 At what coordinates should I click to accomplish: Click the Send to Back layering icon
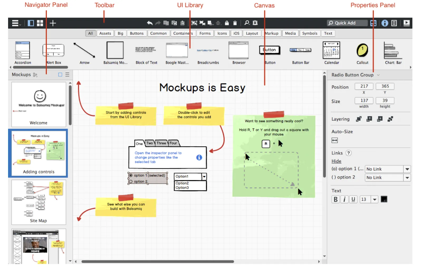[390, 119]
